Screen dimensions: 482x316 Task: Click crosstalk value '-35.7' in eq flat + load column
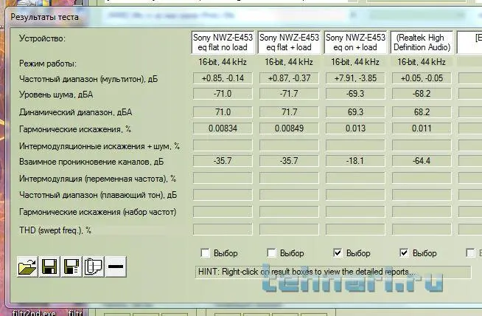click(289, 161)
